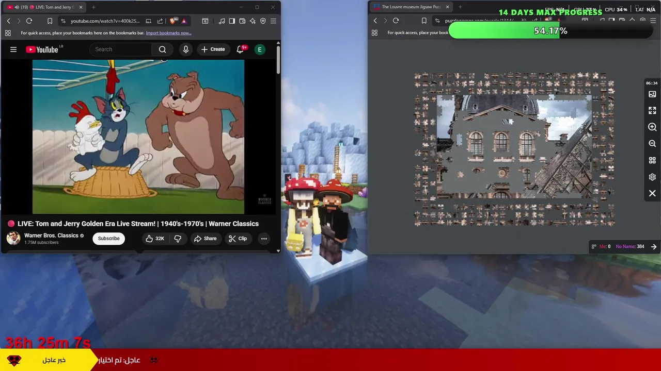
Task: Close the 'LIVE: Tom and Jerry' tab
Action: (x=80, y=7)
